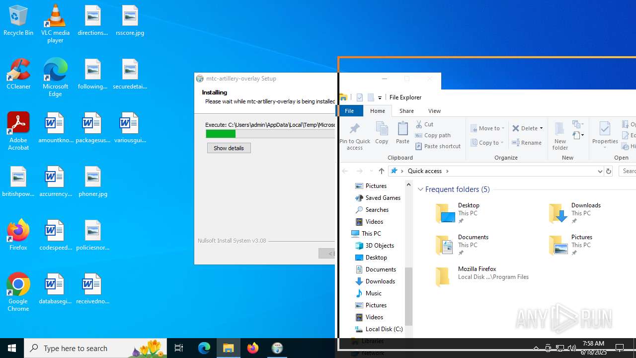Refresh the Quick access location

coord(608,171)
